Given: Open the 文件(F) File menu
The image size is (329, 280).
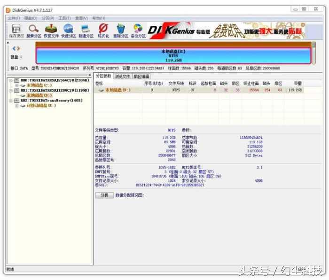Looking at the screenshot, I should pos(14,18).
